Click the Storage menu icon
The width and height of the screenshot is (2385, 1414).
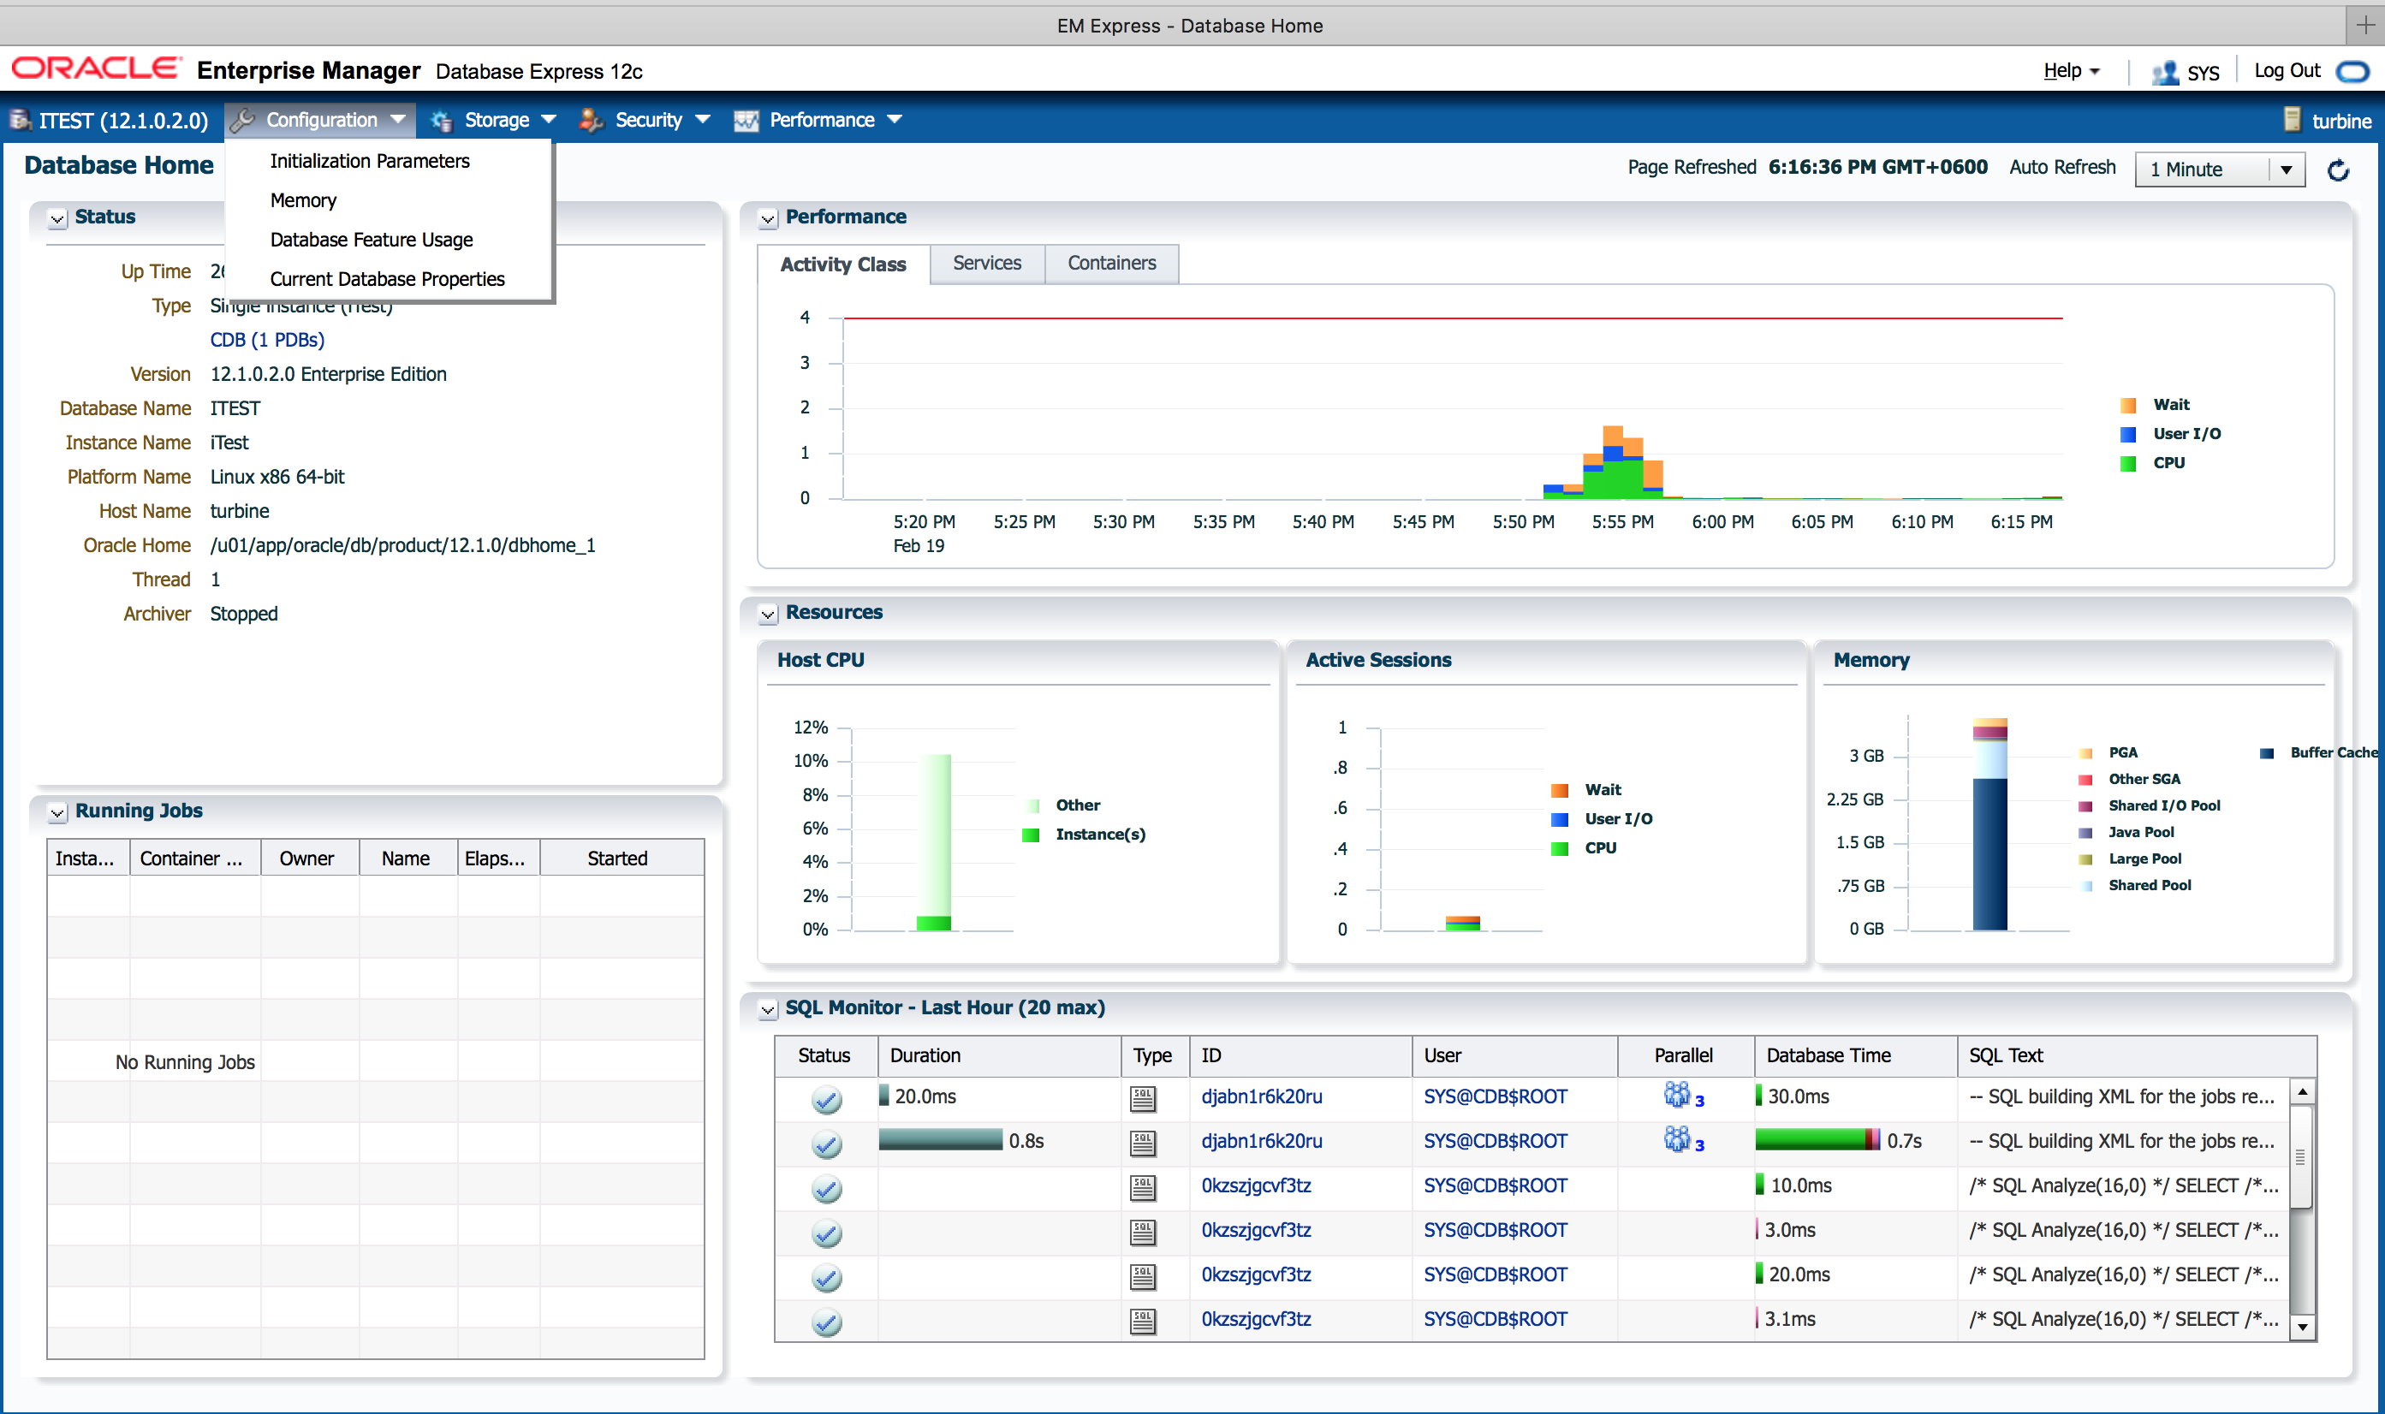tap(441, 120)
